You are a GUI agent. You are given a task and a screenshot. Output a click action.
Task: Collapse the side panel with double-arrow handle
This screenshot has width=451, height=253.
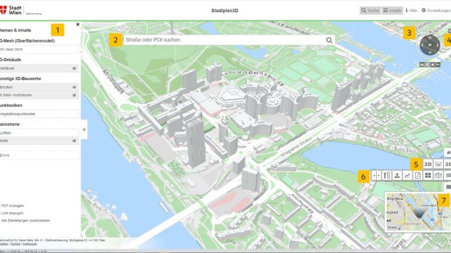coord(84,129)
